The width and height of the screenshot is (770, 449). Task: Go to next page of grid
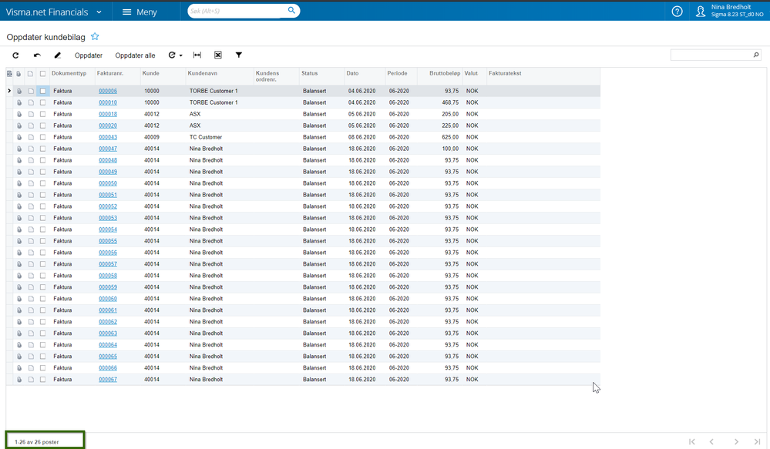point(736,441)
